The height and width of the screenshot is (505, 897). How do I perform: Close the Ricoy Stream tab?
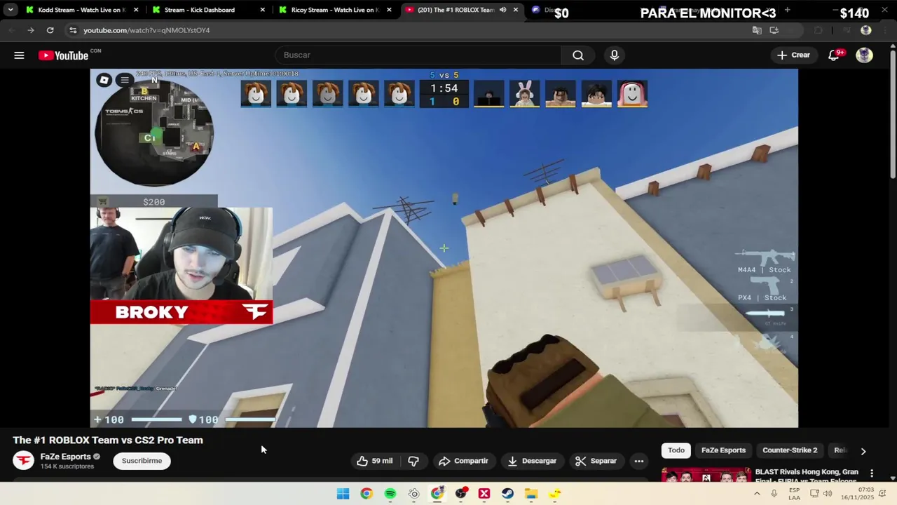click(x=389, y=10)
